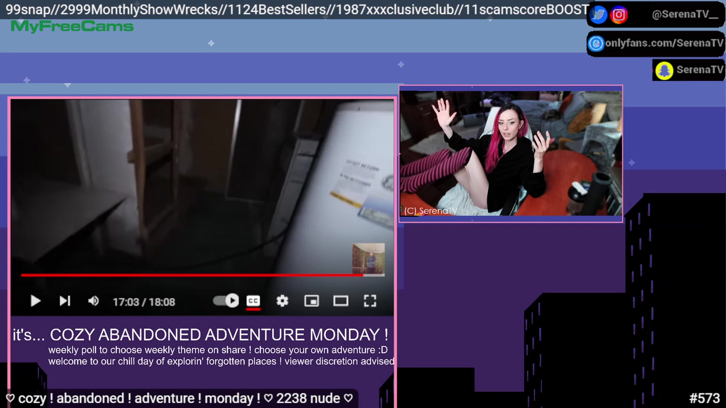The height and width of the screenshot is (408, 726).
Task: Click the "weekly poll to choose weekly theme" line
Action: pos(218,350)
